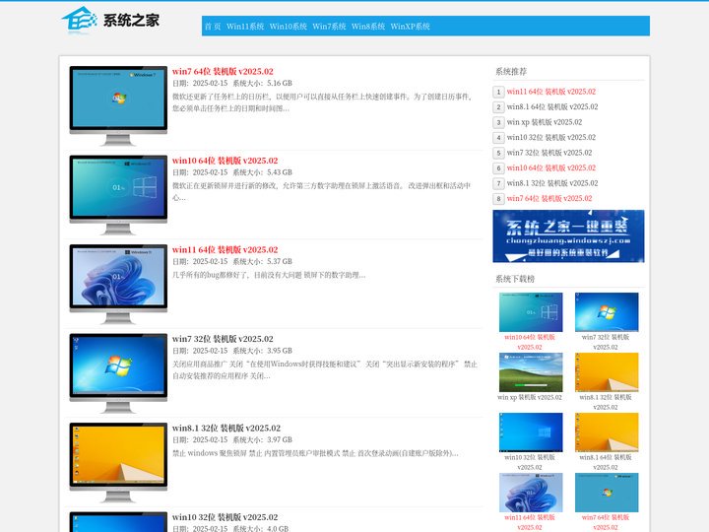Open main list title win10 32位 装机版 v2025.02
This screenshot has width=709, height=532.
click(226, 517)
